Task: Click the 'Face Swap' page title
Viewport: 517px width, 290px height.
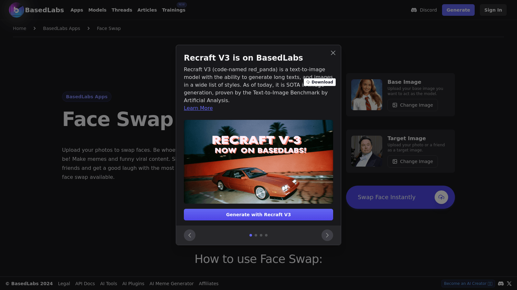Action: click(118, 119)
